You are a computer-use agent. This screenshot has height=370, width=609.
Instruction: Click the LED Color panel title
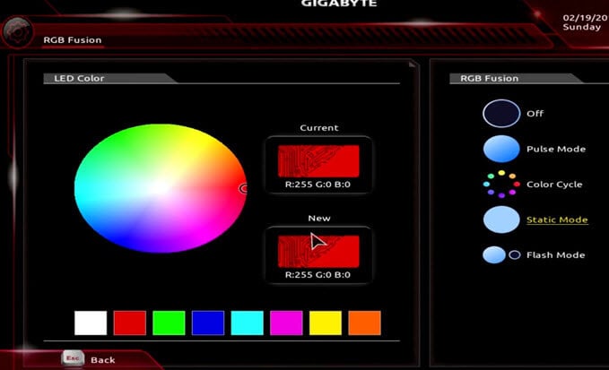(x=79, y=78)
